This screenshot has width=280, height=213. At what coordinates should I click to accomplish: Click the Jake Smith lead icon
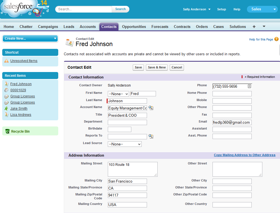click(6, 109)
